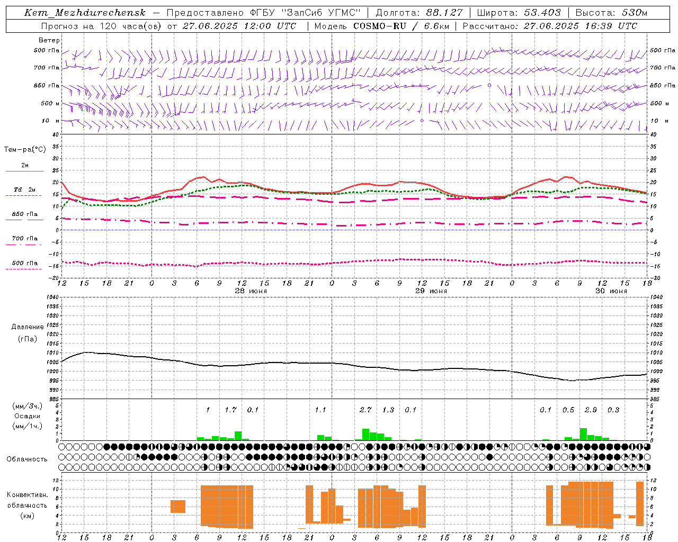
Task: Click the 850 гПа entry in temperature legend
Action: tap(25, 214)
